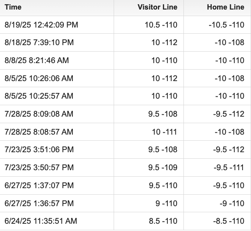Click the 10 -111 visitor line cell
This screenshot has width=251, height=231.
164,132
